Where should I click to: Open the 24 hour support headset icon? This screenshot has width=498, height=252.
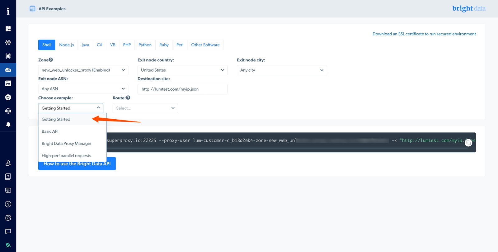click(x=8, y=111)
